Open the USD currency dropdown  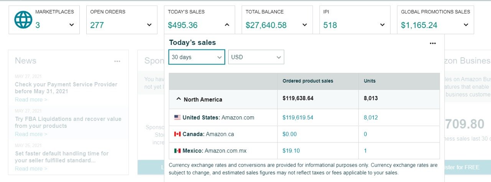click(x=256, y=57)
